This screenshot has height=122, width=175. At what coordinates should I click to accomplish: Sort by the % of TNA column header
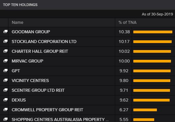click(x=128, y=23)
